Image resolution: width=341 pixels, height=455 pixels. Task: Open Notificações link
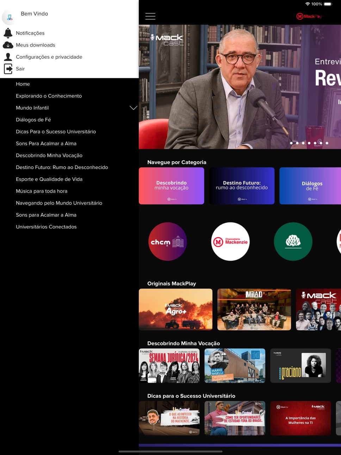click(x=30, y=33)
